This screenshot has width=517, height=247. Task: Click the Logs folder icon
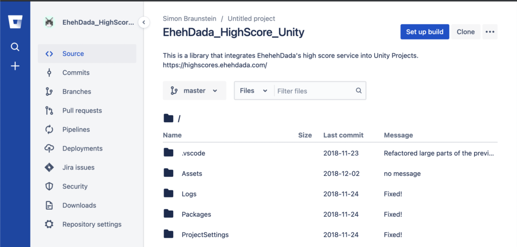pos(169,193)
